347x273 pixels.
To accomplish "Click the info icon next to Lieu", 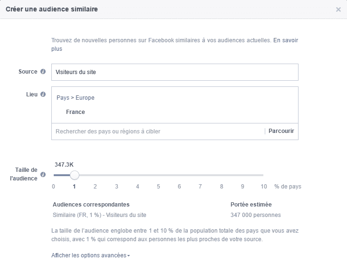I will [x=43, y=94].
